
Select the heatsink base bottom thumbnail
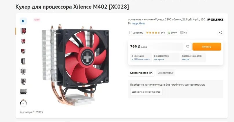pyautogui.click(x=23, y=92)
